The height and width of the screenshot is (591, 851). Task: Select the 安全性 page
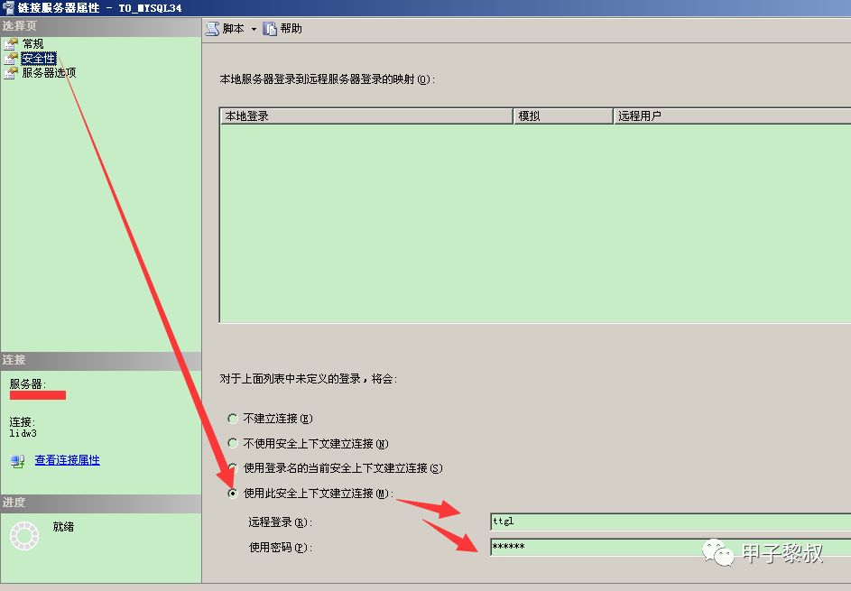click(x=39, y=58)
